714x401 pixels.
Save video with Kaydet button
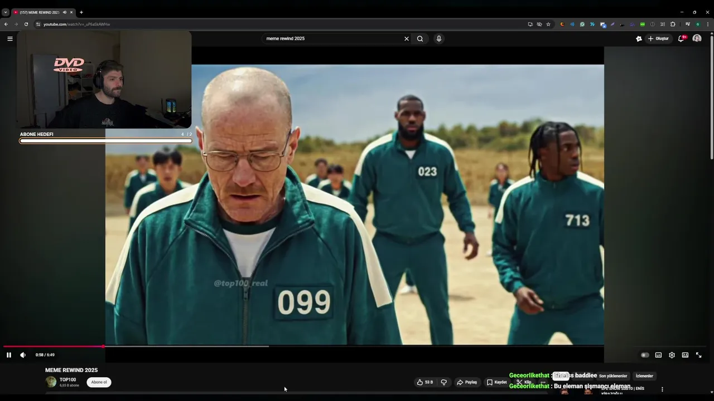[x=496, y=382]
